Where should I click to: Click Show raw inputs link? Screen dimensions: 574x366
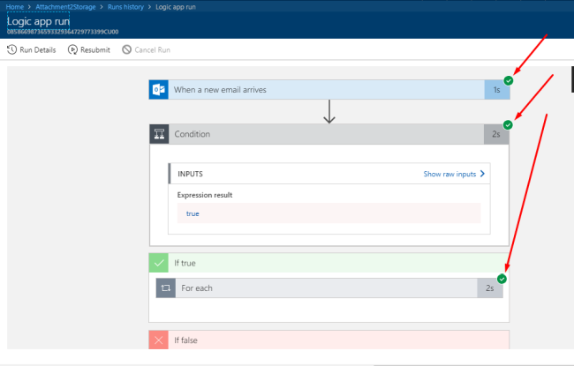449,174
